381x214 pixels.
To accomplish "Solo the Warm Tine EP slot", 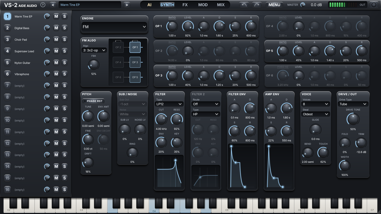I will [x=64, y=16].
